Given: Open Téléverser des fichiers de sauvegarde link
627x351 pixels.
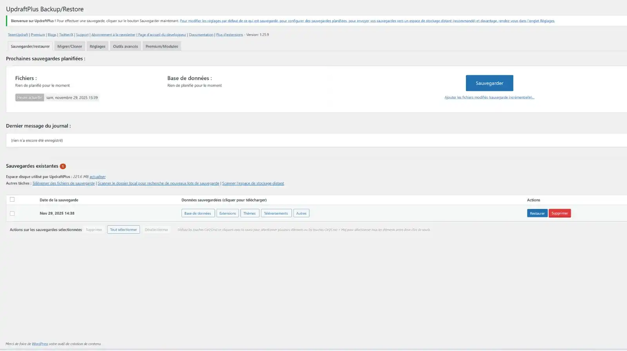Looking at the screenshot, I should (63, 183).
